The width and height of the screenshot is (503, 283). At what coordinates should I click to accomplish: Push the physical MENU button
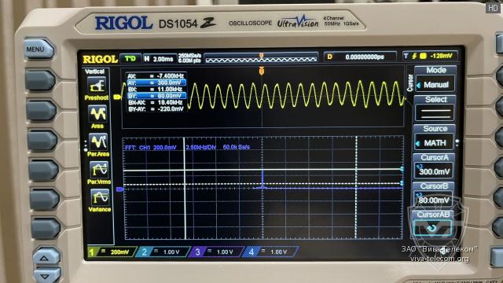[x=39, y=50]
